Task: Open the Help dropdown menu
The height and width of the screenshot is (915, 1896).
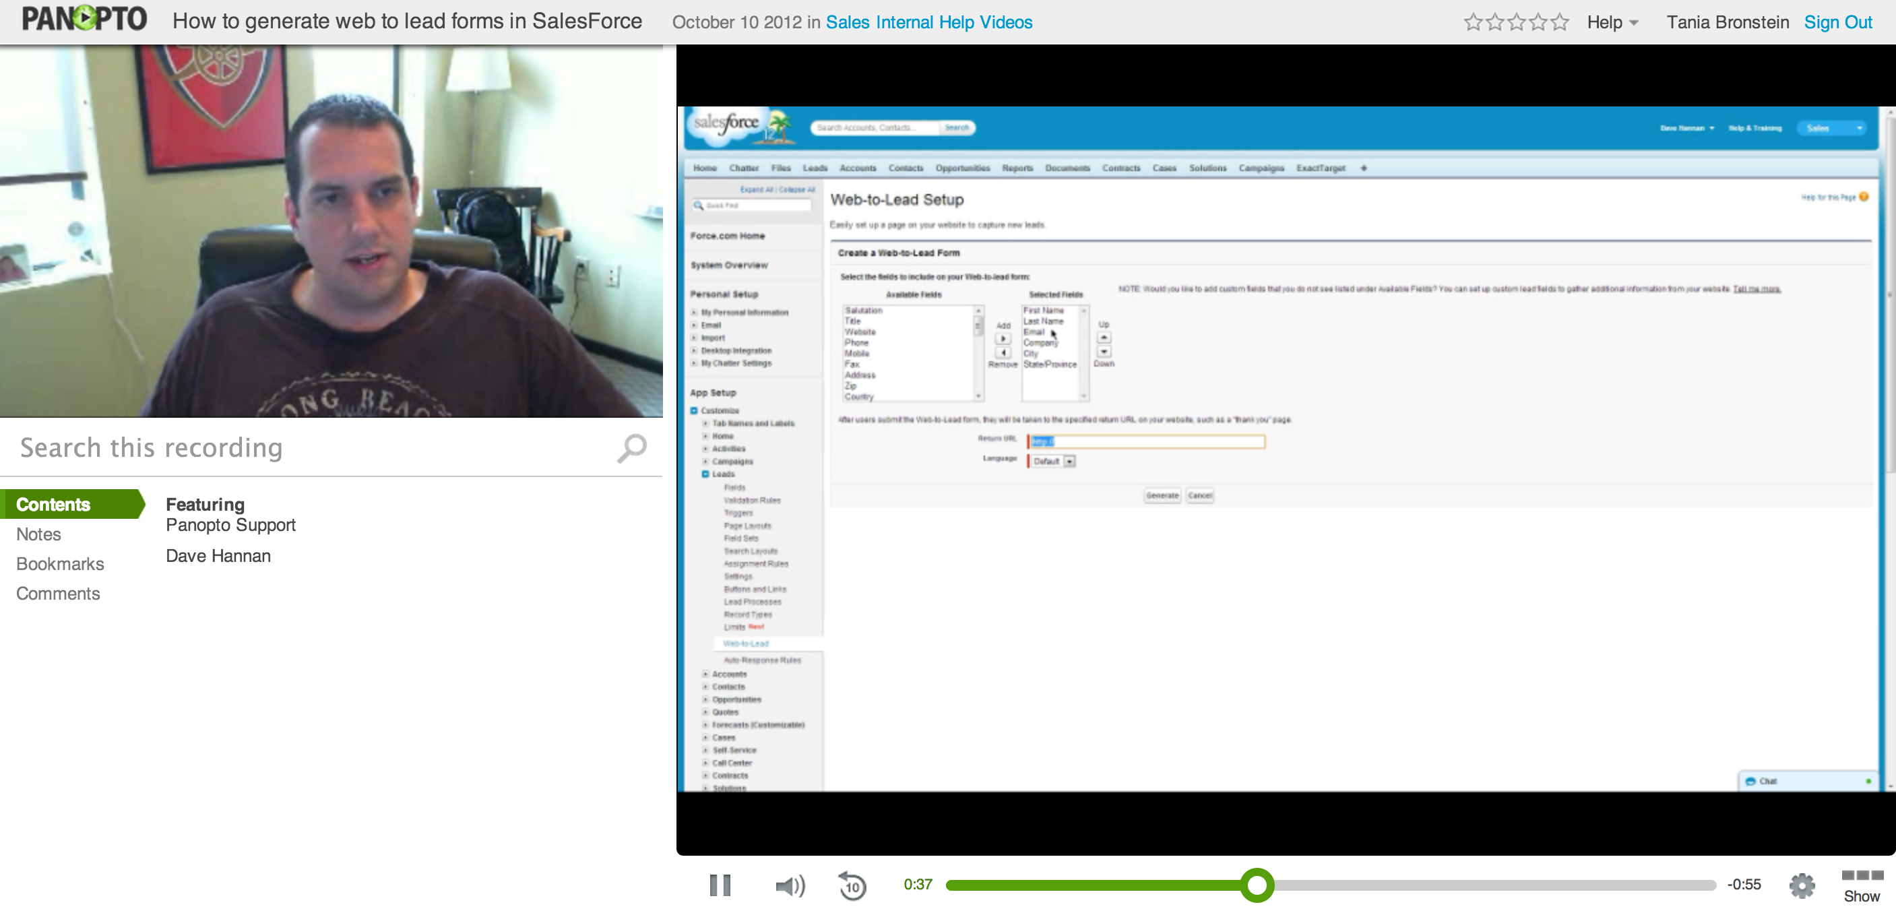Action: [1612, 22]
